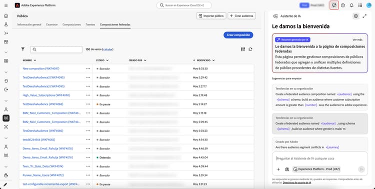Open the more options for Teen_Tri_State_Daily row

coord(88,166)
